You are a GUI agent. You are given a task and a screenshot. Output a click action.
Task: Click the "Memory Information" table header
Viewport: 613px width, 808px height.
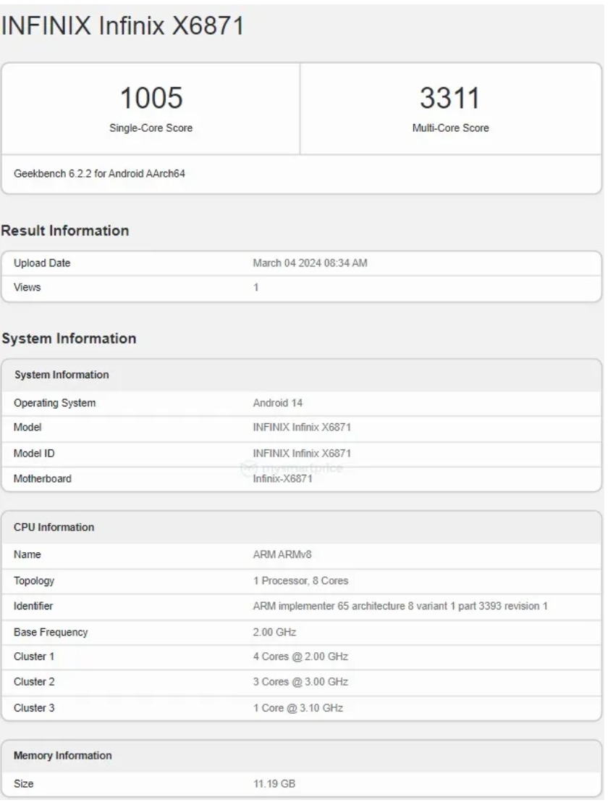(x=302, y=756)
